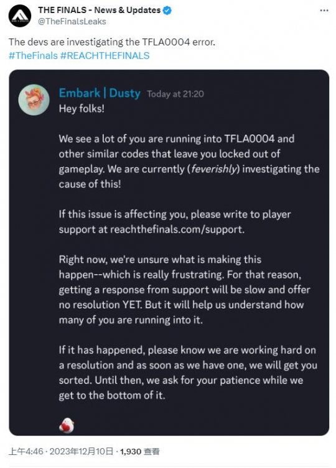Select the italic word feverishly
The height and width of the screenshot is (468, 336).
click(x=214, y=169)
